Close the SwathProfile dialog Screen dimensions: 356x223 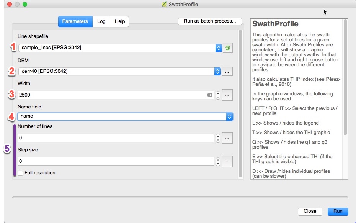point(310,211)
